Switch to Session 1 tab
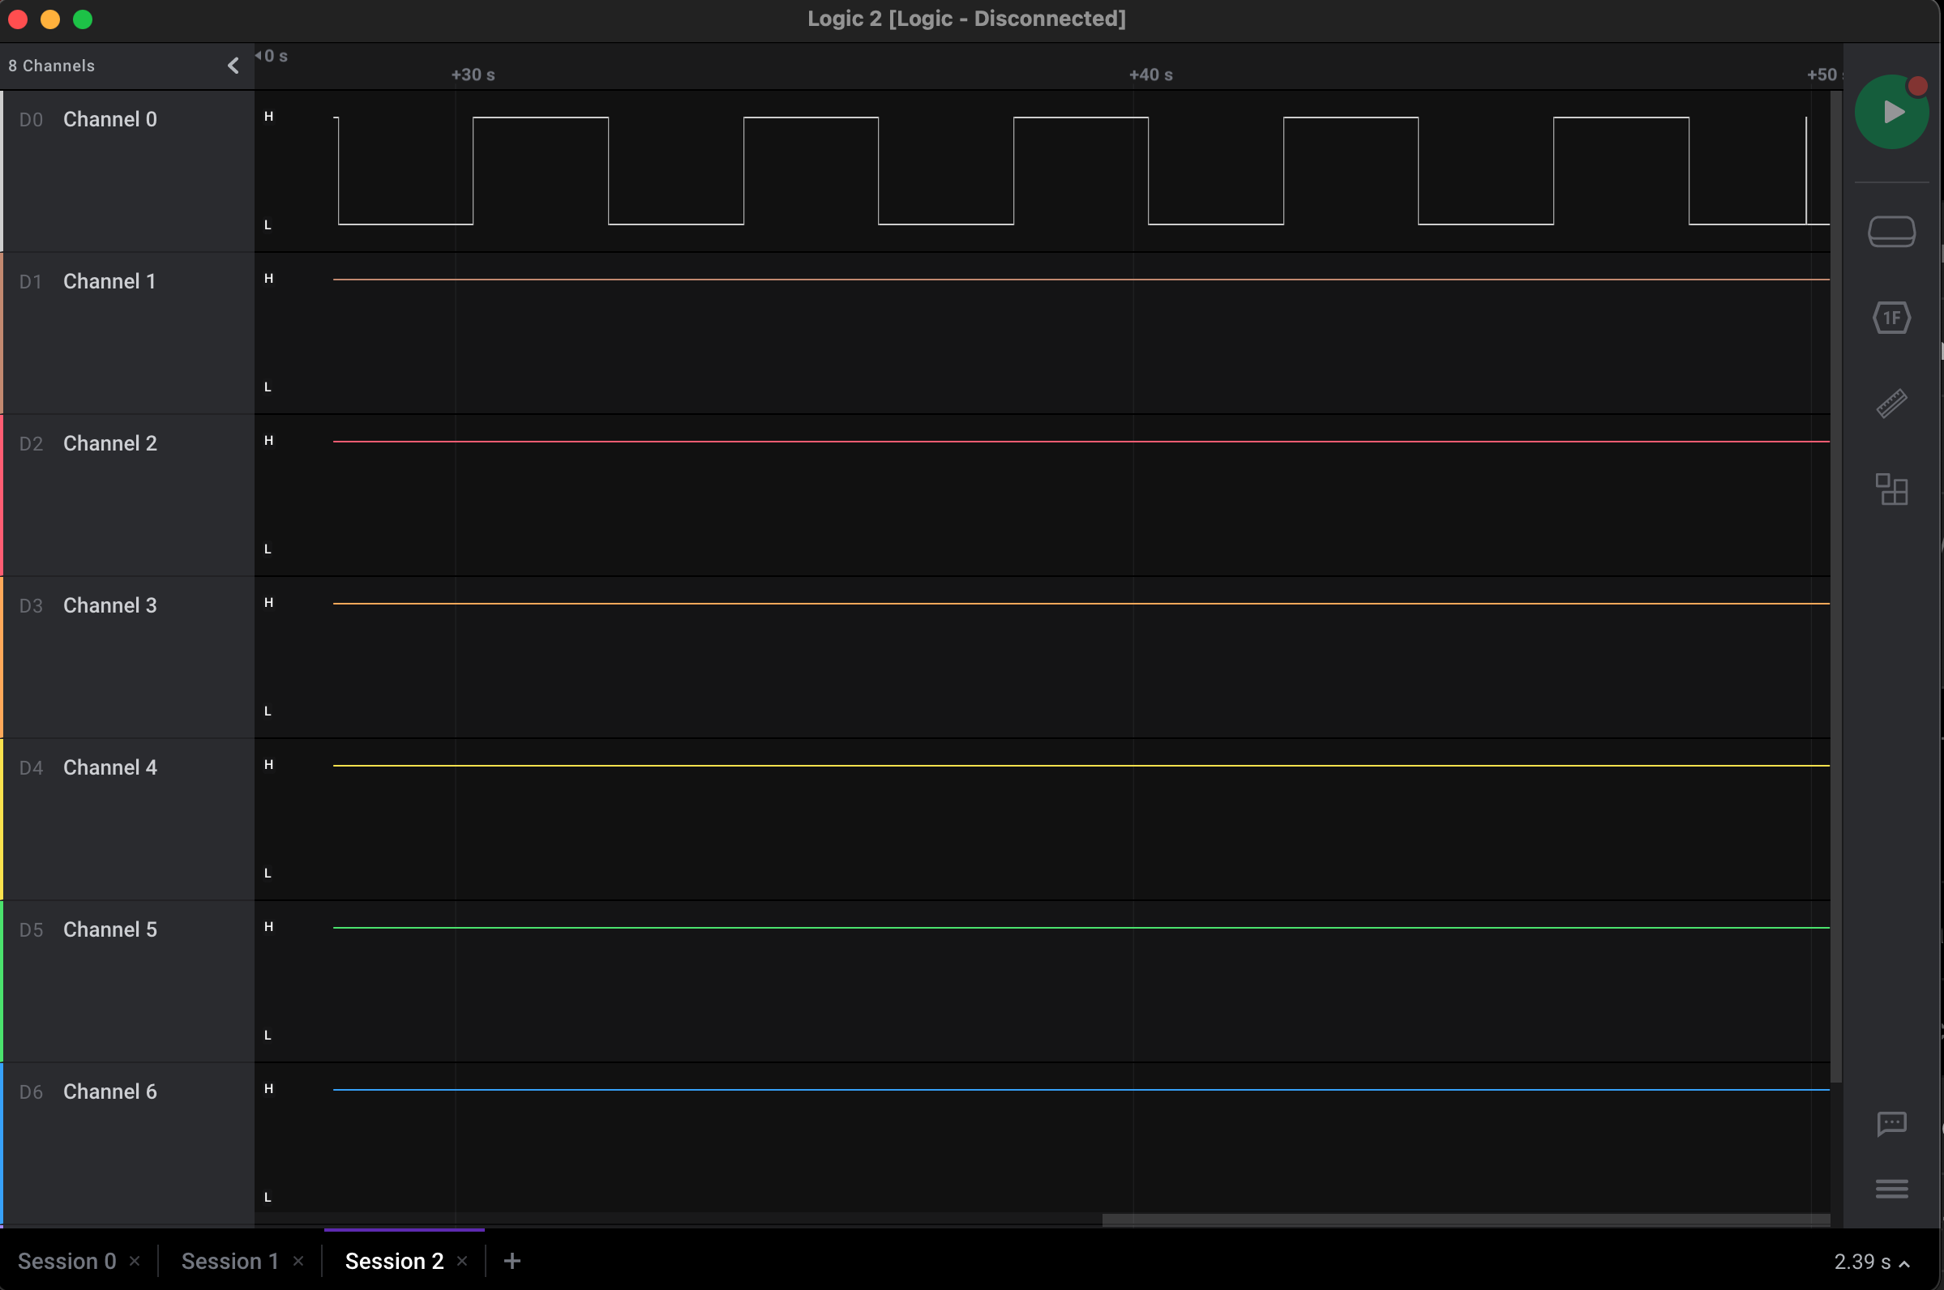Screen dimensions: 1944x1290 point(229,1261)
